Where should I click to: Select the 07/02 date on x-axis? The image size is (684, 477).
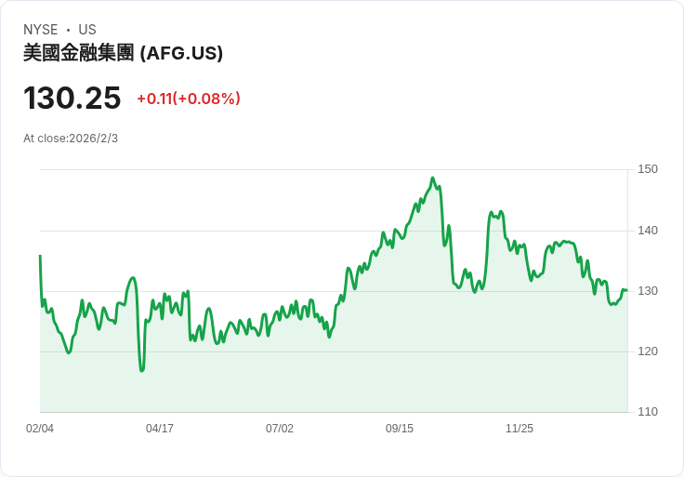point(280,429)
